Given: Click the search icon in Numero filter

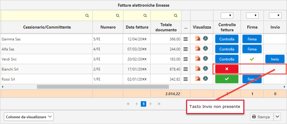Looking at the screenshot, I should [118, 16].
